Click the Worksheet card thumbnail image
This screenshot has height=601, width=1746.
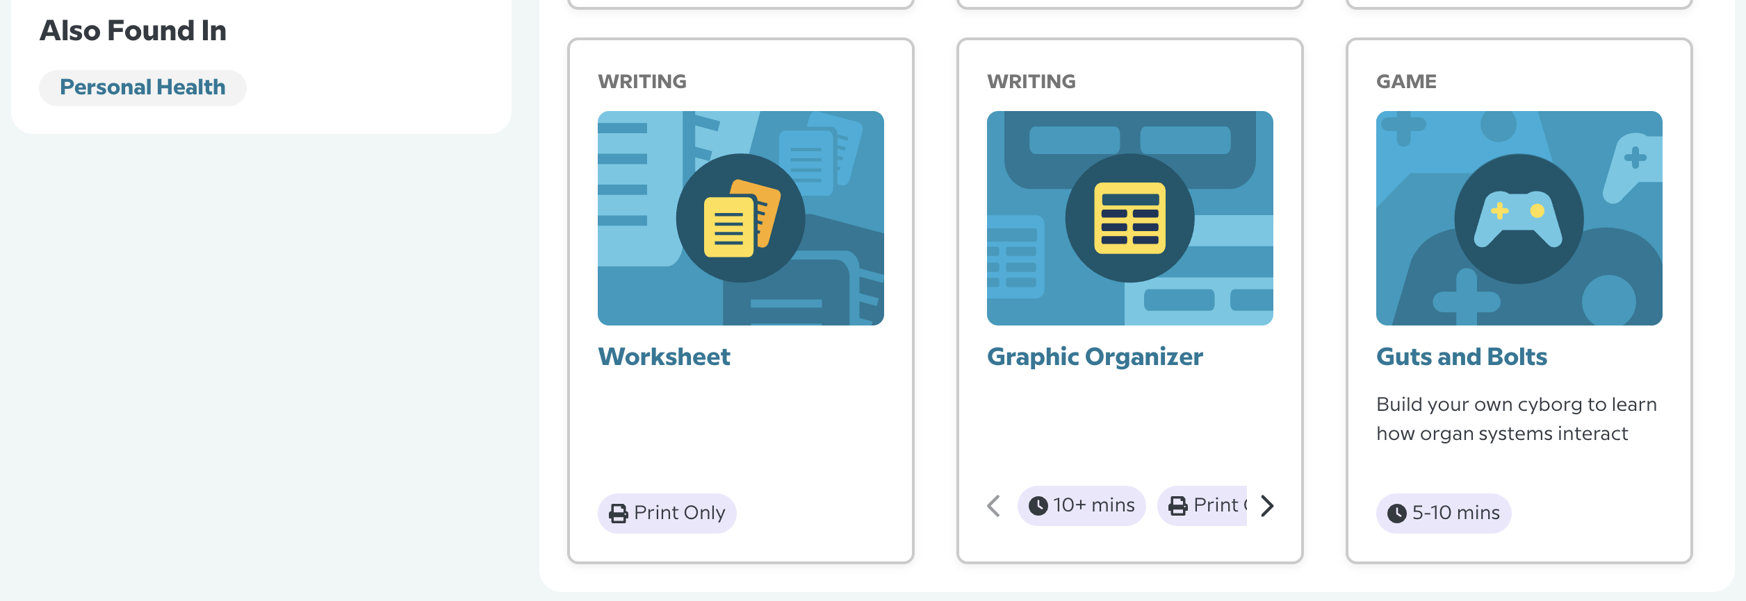pyautogui.click(x=741, y=218)
